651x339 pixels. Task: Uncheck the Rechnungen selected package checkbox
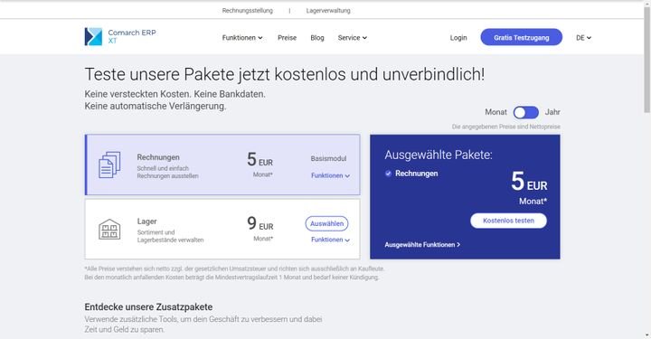388,174
